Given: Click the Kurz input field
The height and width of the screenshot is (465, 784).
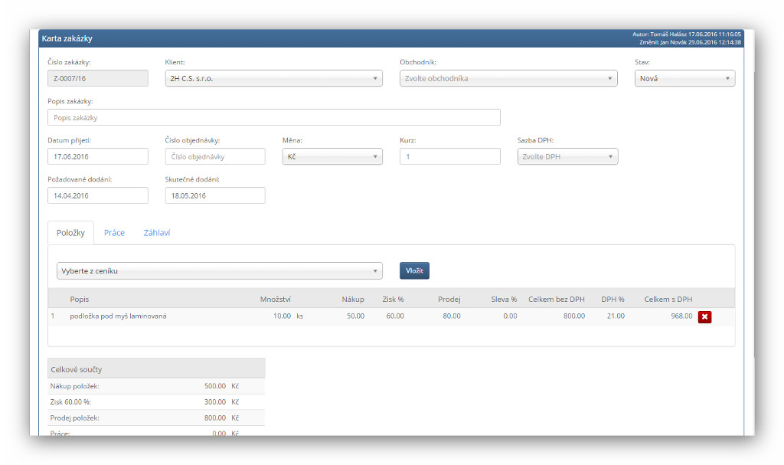Looking at the screenshot, I should click(449, 156).
